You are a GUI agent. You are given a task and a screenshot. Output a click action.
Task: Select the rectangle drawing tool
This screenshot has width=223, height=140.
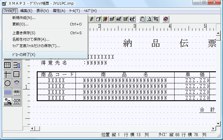tap(17, 74)
